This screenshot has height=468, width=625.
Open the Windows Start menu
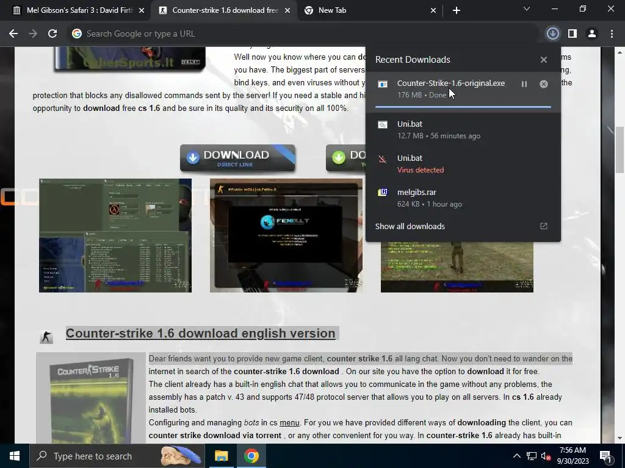[15, 456]
